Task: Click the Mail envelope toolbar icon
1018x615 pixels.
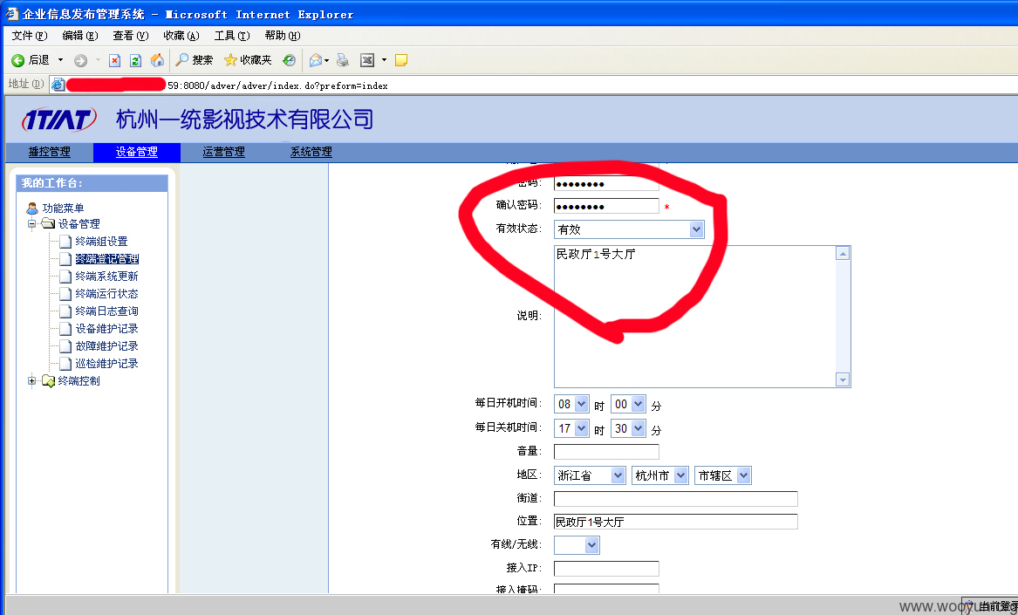Action: point(316,60)
